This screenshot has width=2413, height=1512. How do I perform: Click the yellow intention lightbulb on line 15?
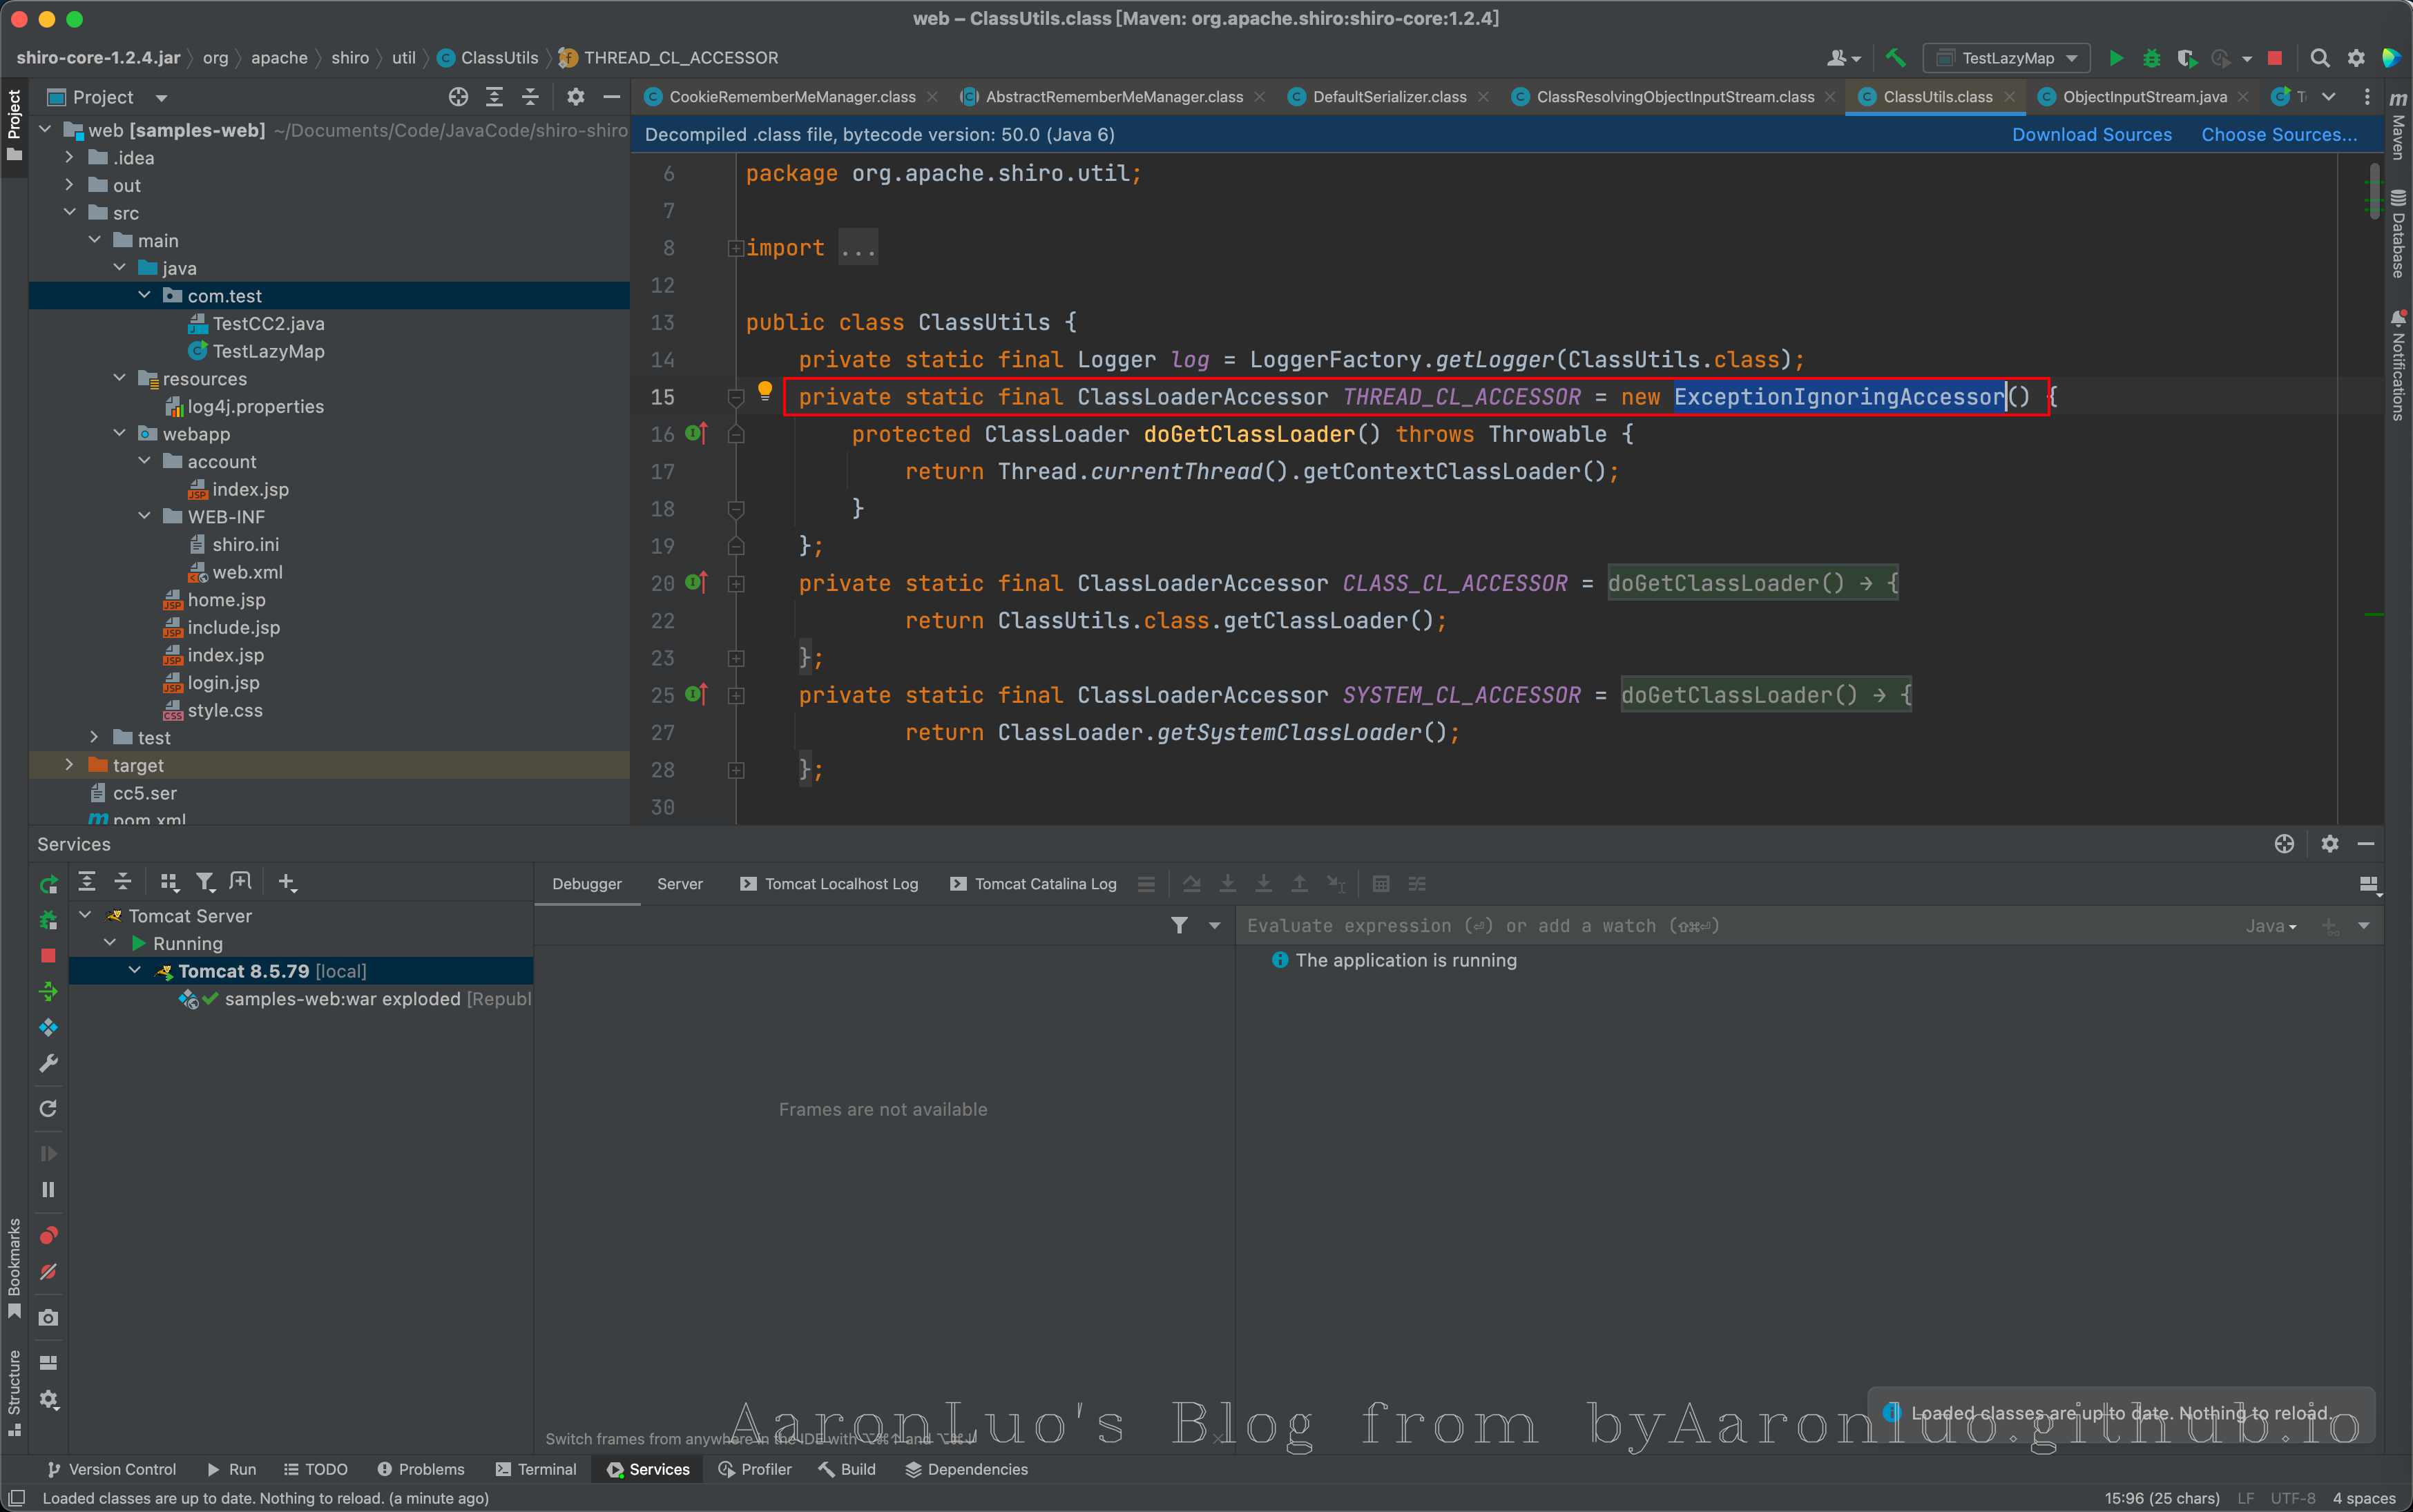click(x=764, y=391)
